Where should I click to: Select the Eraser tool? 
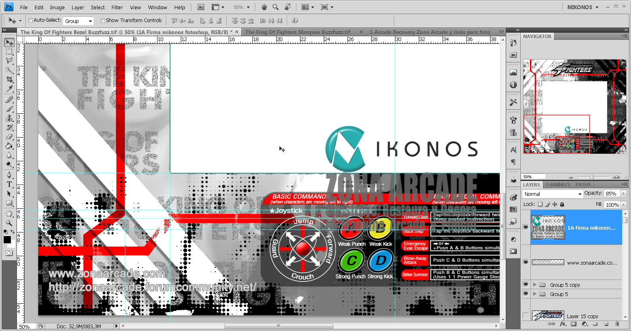click(9, 137)
